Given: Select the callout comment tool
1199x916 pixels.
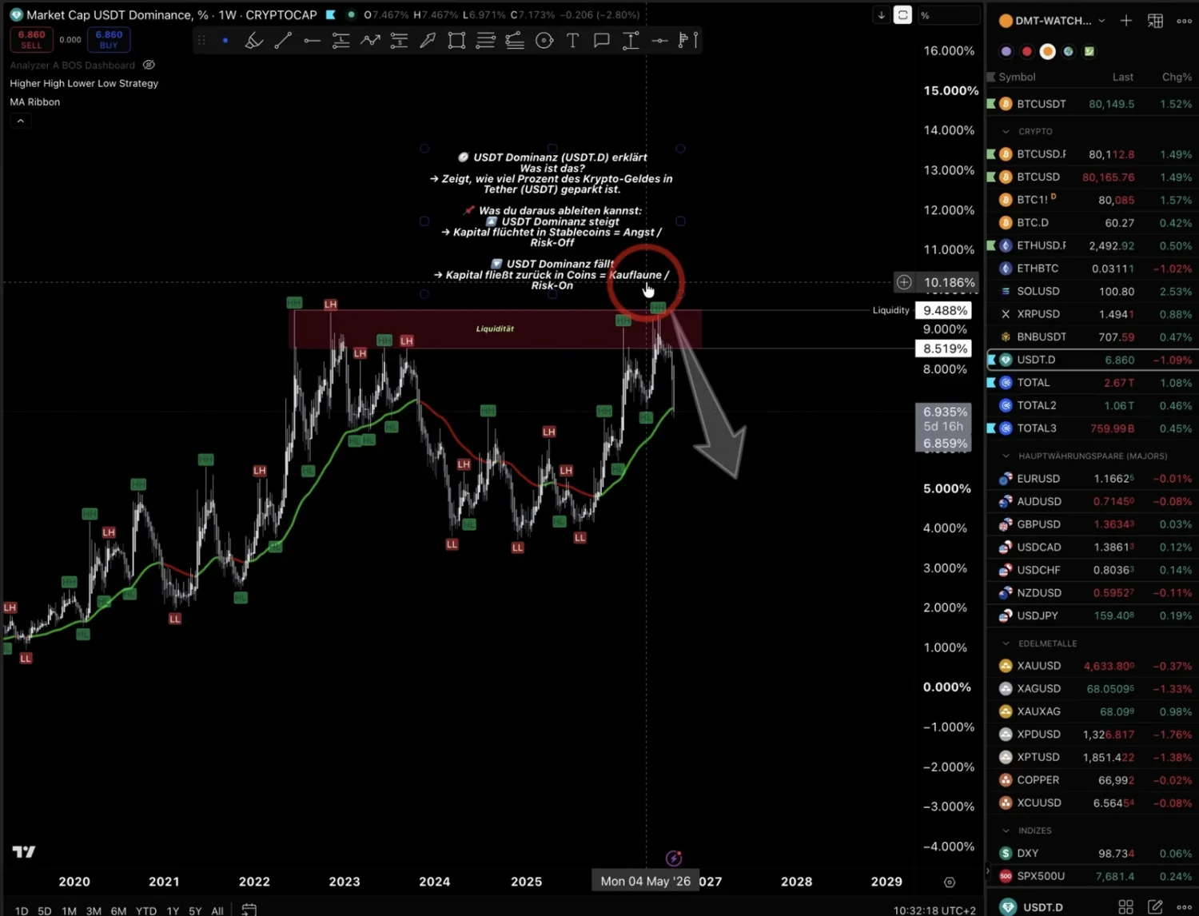Looking at the screenshot, I should [x=602, y=40].
